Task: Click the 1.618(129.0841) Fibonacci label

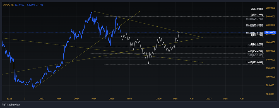Action: point(255,62)
